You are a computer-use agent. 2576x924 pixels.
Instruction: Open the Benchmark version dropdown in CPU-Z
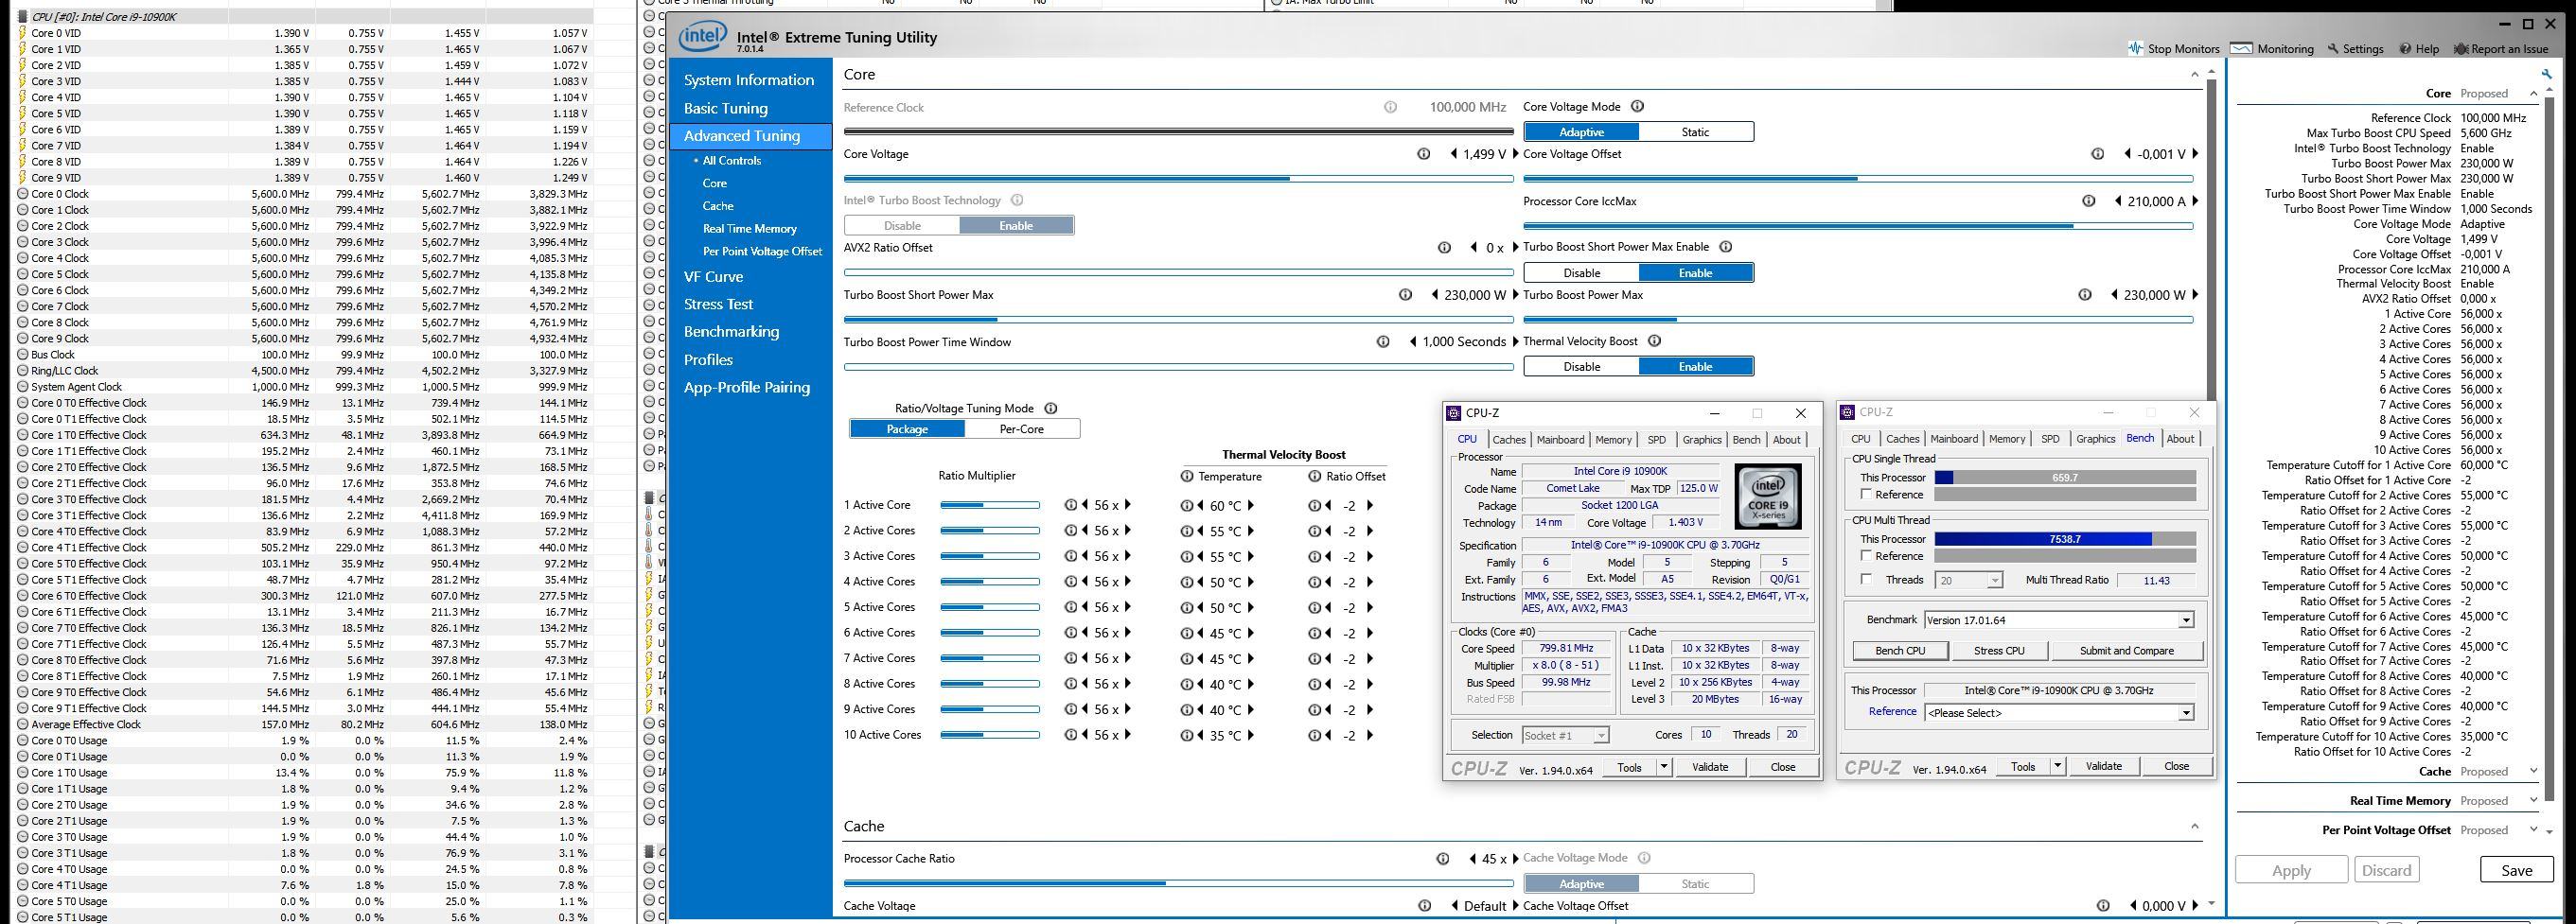click(2186, 620)
